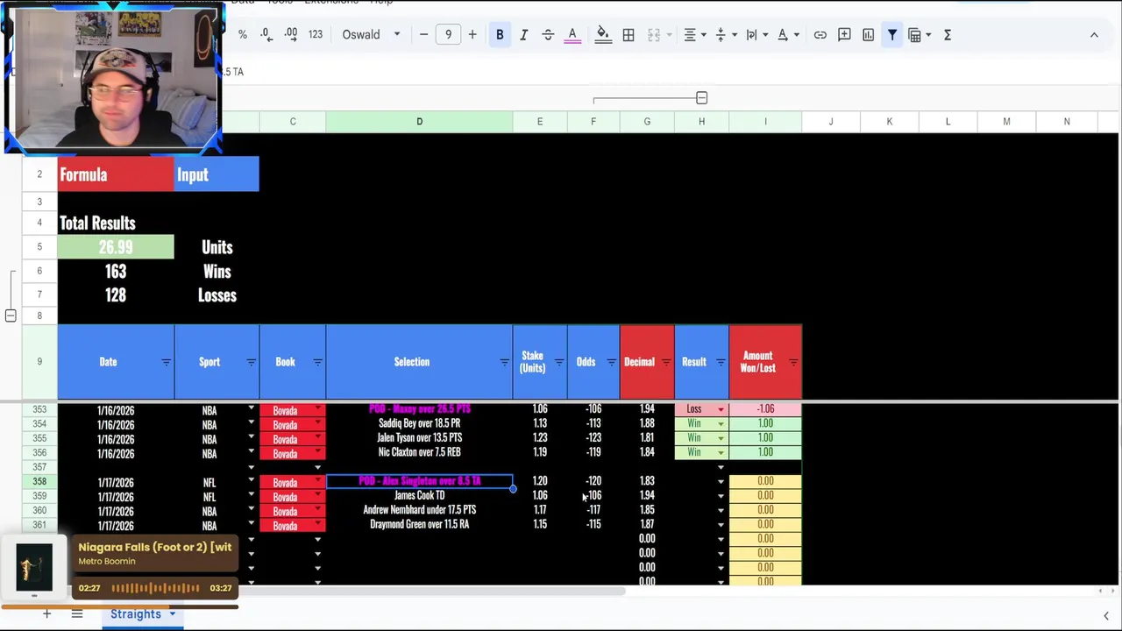The height and width of the screenshot is (631, 1122).
Task: Open the all sheets list
Action: pyautogui.click(x=77, y=614)
